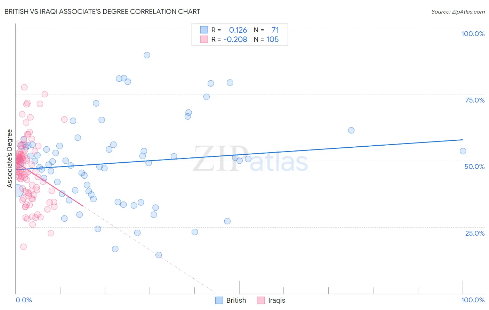Select the lowest pink data point

coord(23,247)
